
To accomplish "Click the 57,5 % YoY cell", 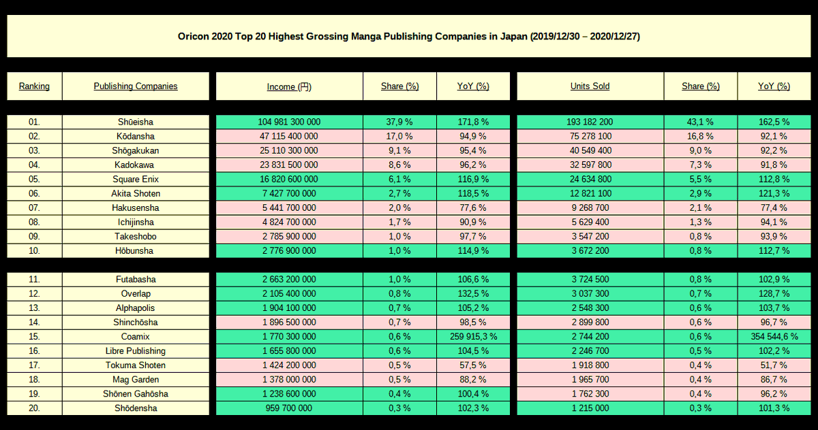I will point(473,365).
